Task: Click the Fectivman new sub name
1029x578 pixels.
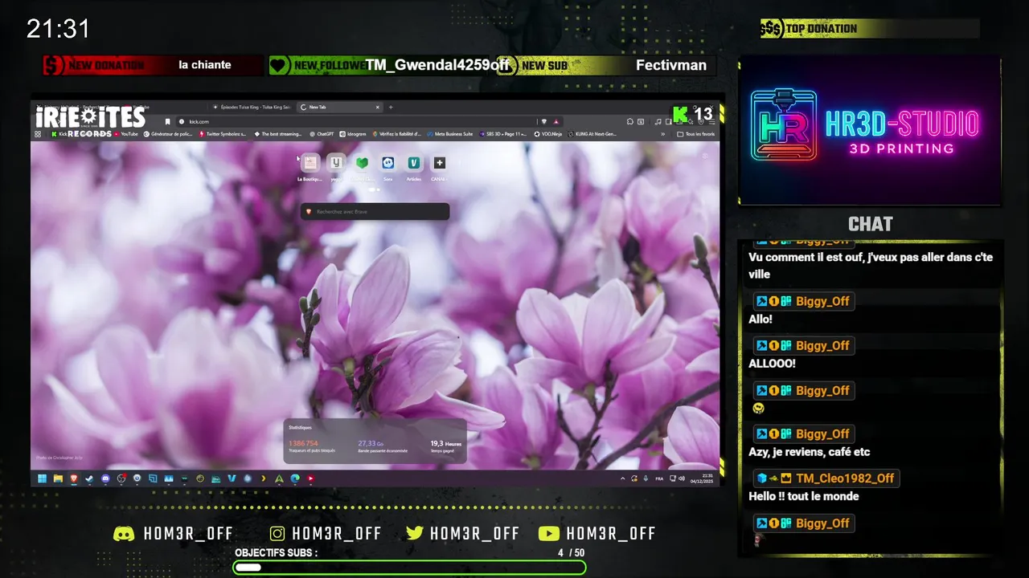Action: pos(671,65)
